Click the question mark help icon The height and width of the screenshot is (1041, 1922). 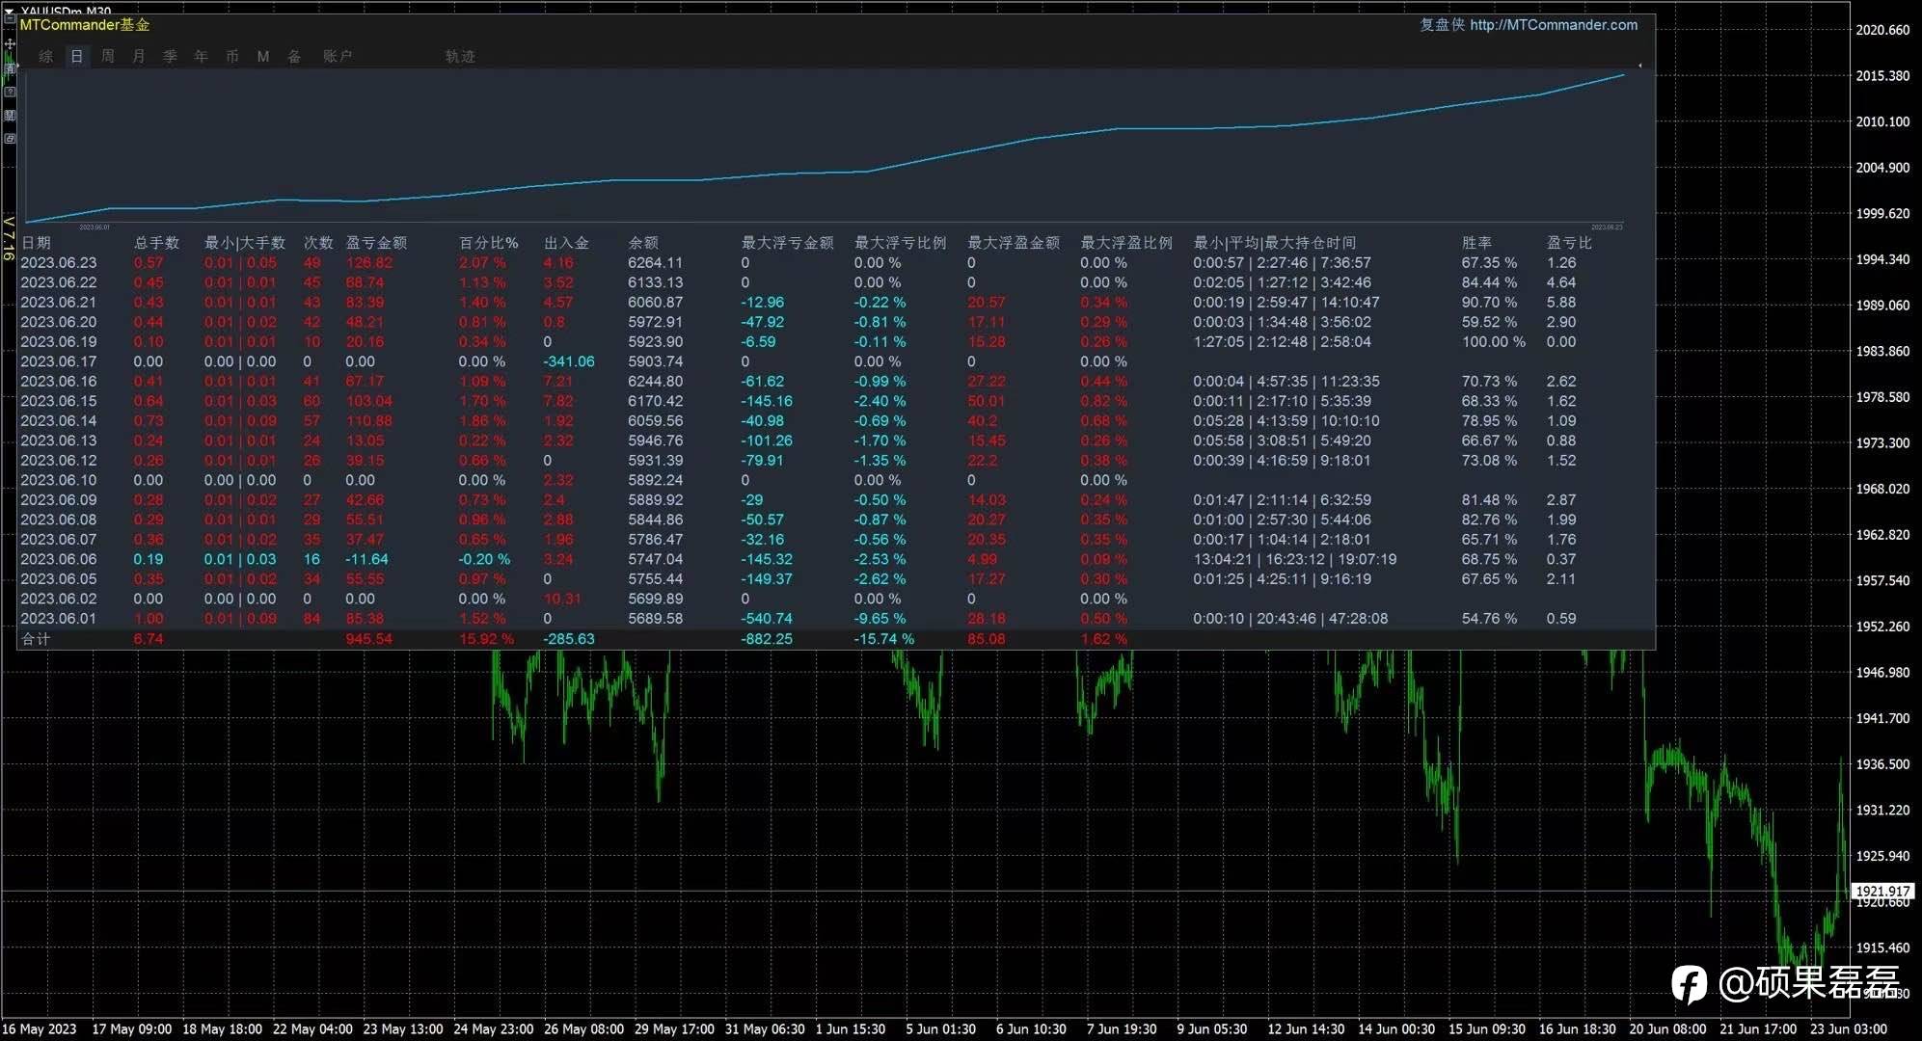(10, 92)
